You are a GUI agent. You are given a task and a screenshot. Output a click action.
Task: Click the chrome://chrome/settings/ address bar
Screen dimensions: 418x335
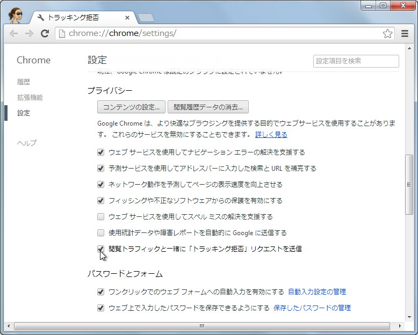pyautogui.click(x=224, y=33)
